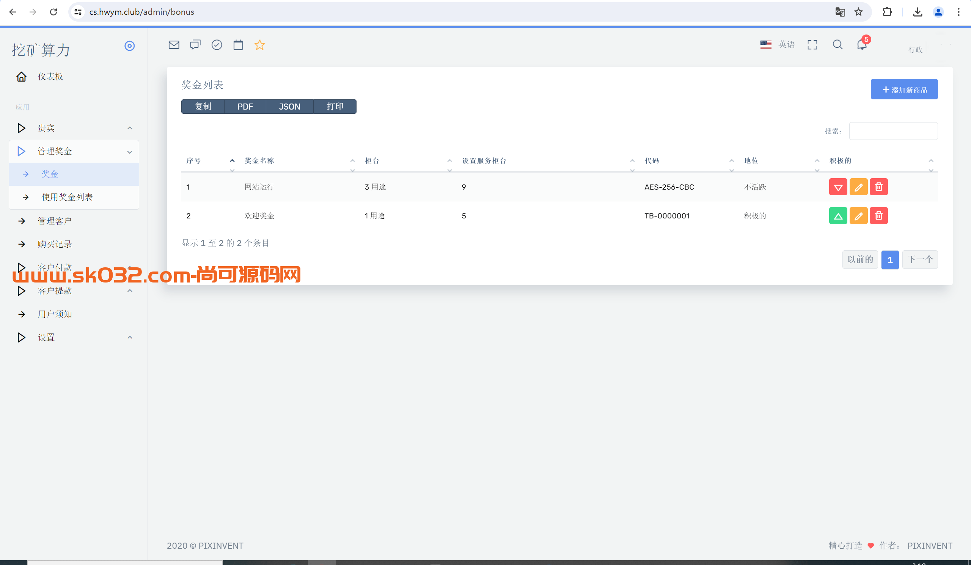The image size is (971, 565).
Task: Click the browser profile avatar icon
Action: [x=938, y=12]
